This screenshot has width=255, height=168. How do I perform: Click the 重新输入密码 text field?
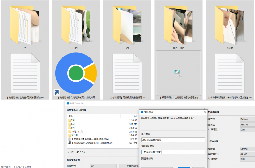tap(172, 152)
